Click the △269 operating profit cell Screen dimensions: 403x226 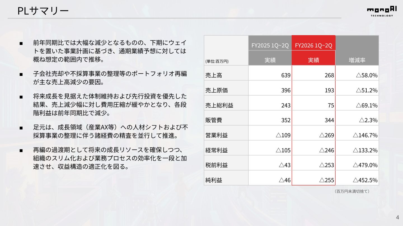point(313,133)
